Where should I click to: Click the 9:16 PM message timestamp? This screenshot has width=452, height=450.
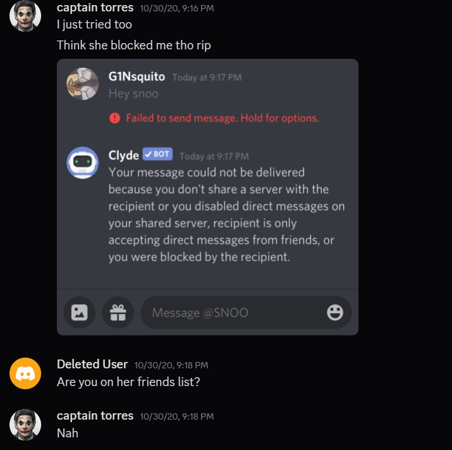pyautogui.click(x=177, y=8)
